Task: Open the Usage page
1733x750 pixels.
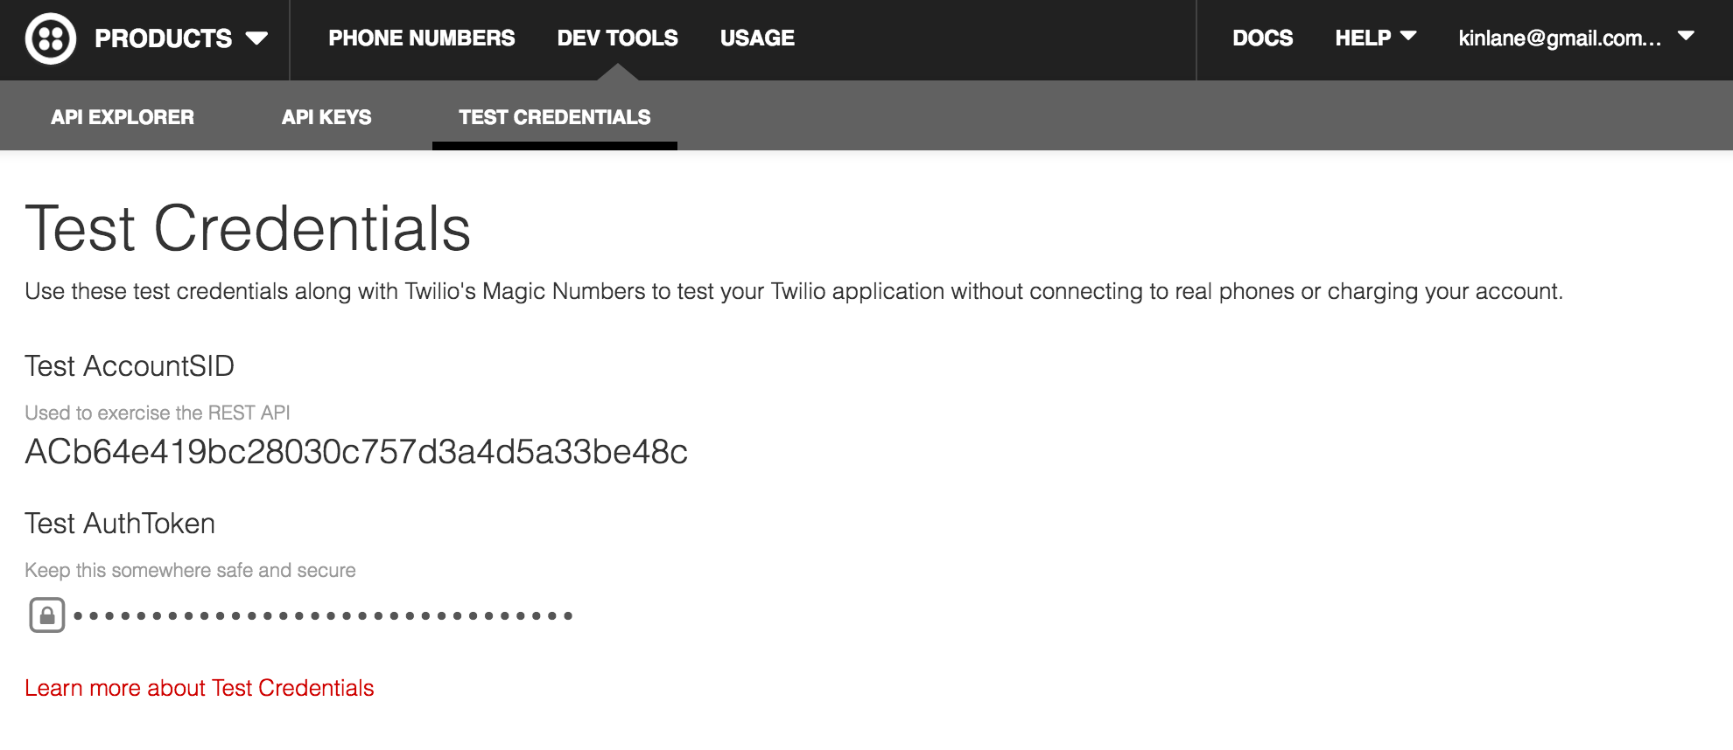Action: (757, 38)
